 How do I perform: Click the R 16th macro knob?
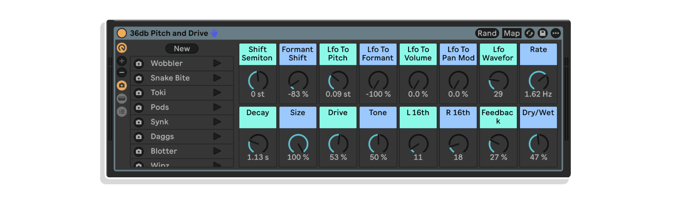(x=459, y=144)
